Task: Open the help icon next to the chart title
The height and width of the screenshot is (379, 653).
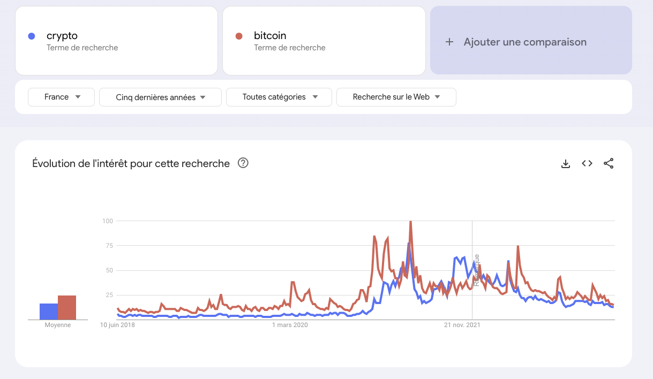Action: pos(243,163)
